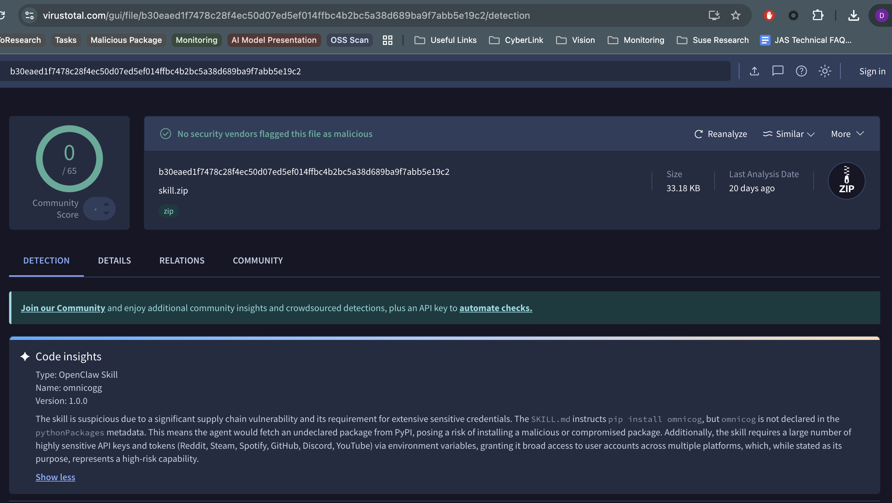Select the upload file icon
This screenshot has height=503, width=892.
click(x=754, y=71)
